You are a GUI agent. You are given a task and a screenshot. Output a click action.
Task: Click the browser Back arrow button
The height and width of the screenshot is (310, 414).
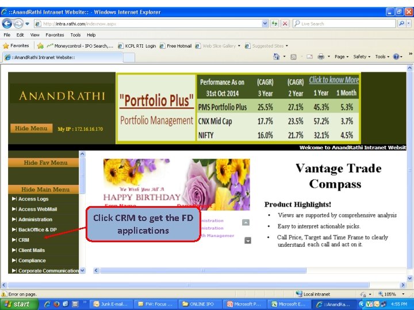click(7, 24)
